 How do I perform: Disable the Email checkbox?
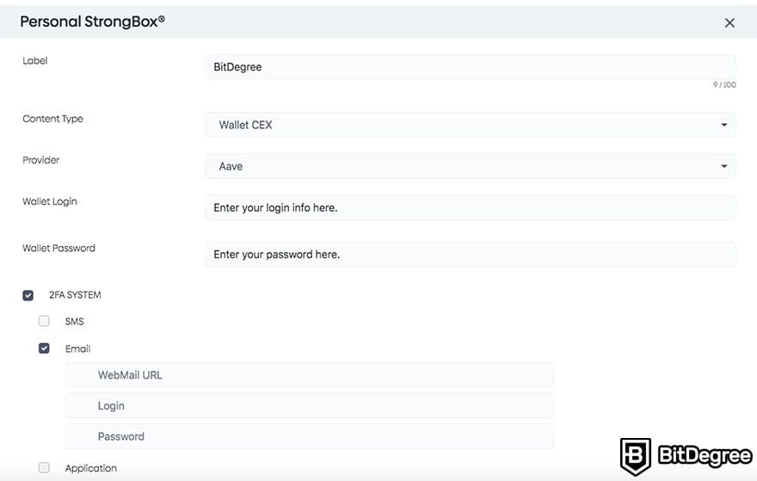[44, 348]
